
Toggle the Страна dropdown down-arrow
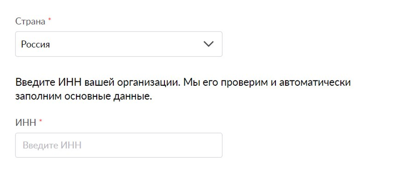(208, 44)
